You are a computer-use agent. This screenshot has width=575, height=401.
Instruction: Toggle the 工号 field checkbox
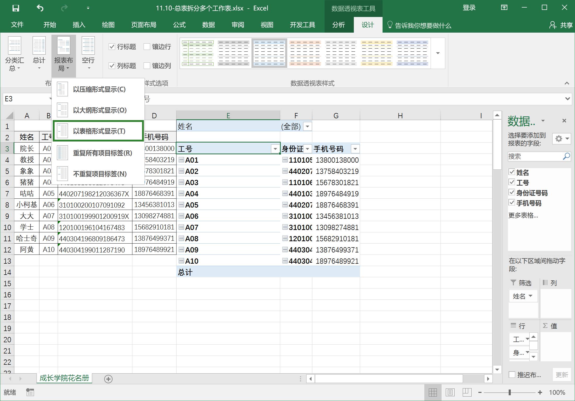point(512,182)
